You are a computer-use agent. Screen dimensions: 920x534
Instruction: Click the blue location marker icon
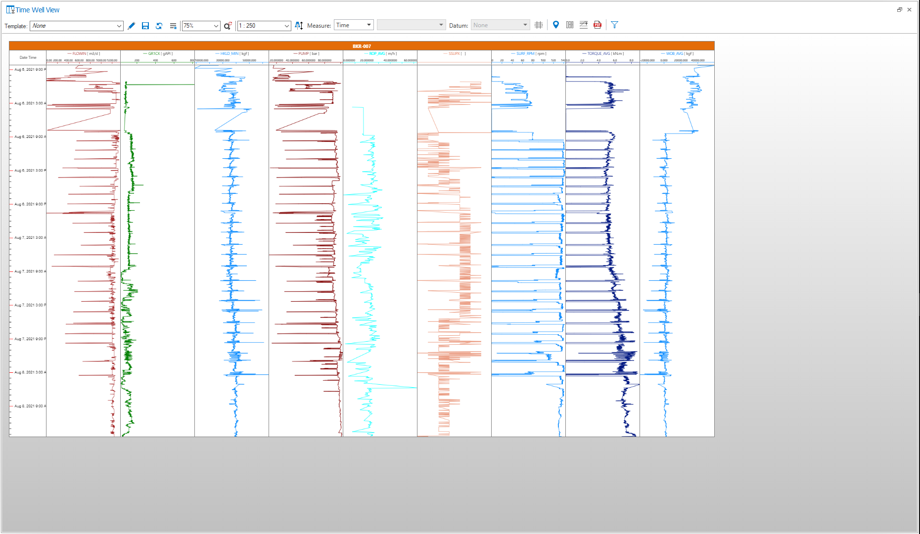(x=556, y=25)
